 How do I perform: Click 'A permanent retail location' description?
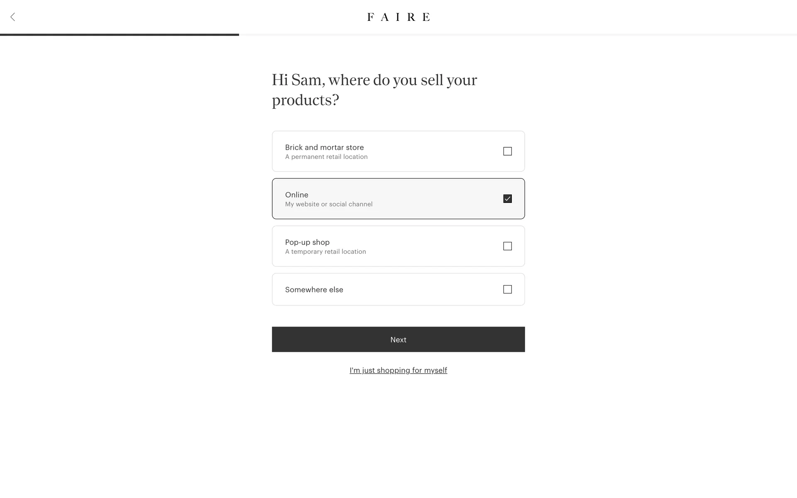pos(326,157)
